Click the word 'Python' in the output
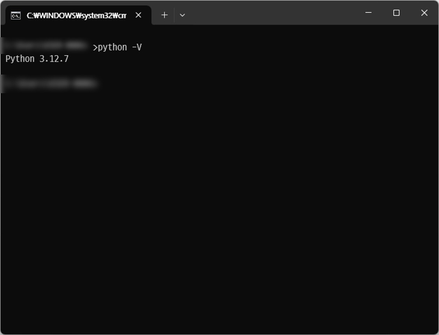Image resolution: width=439 pixels, height=335 pixels. click(20, 59)
